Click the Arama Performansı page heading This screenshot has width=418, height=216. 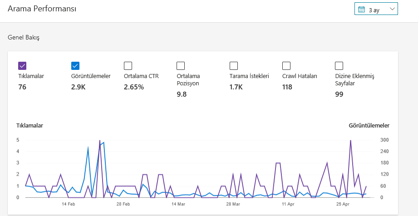click(x=42, y=9)
